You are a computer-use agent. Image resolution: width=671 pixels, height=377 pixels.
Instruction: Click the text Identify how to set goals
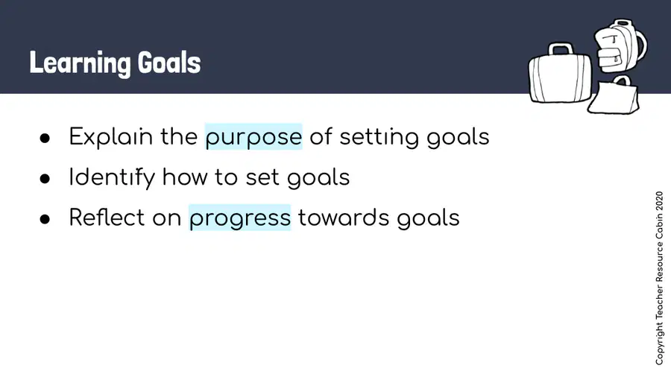[210, 177]
